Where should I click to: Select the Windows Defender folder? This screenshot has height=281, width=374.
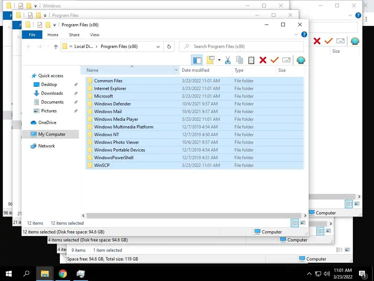195,104
